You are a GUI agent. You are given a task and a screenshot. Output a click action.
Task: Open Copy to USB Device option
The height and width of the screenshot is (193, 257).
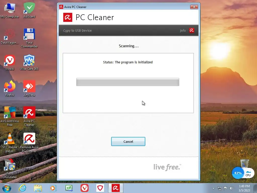[x=77, y=30]
